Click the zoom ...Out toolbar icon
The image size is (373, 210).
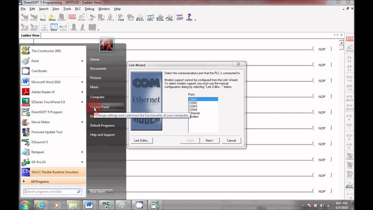[170, 17]
